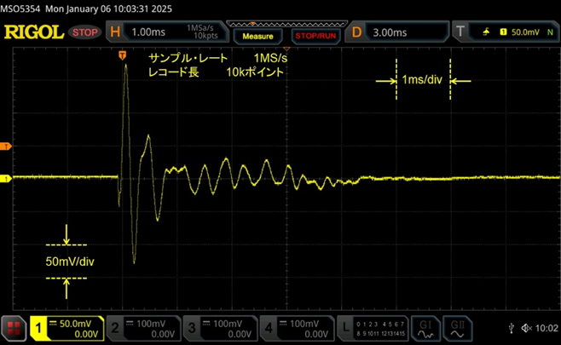Open the GI function generator

425,329
